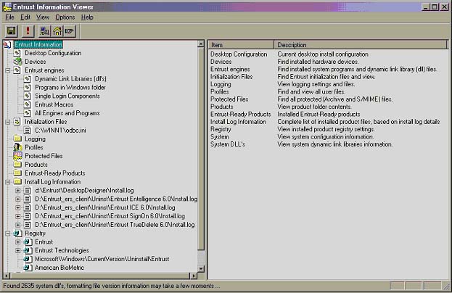This screenshot has width=452, height=293.
Task: Select the Devices icon in the tree
Action: [17, 62]
